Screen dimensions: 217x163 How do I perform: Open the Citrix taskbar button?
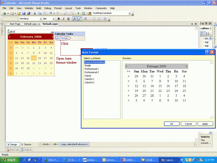click(51, 160)
